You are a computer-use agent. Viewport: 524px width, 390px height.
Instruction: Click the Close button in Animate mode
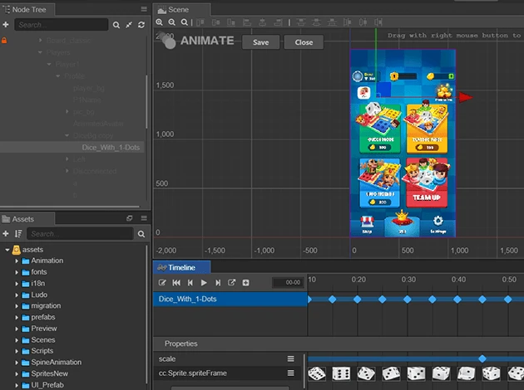[x=304, y=42]
